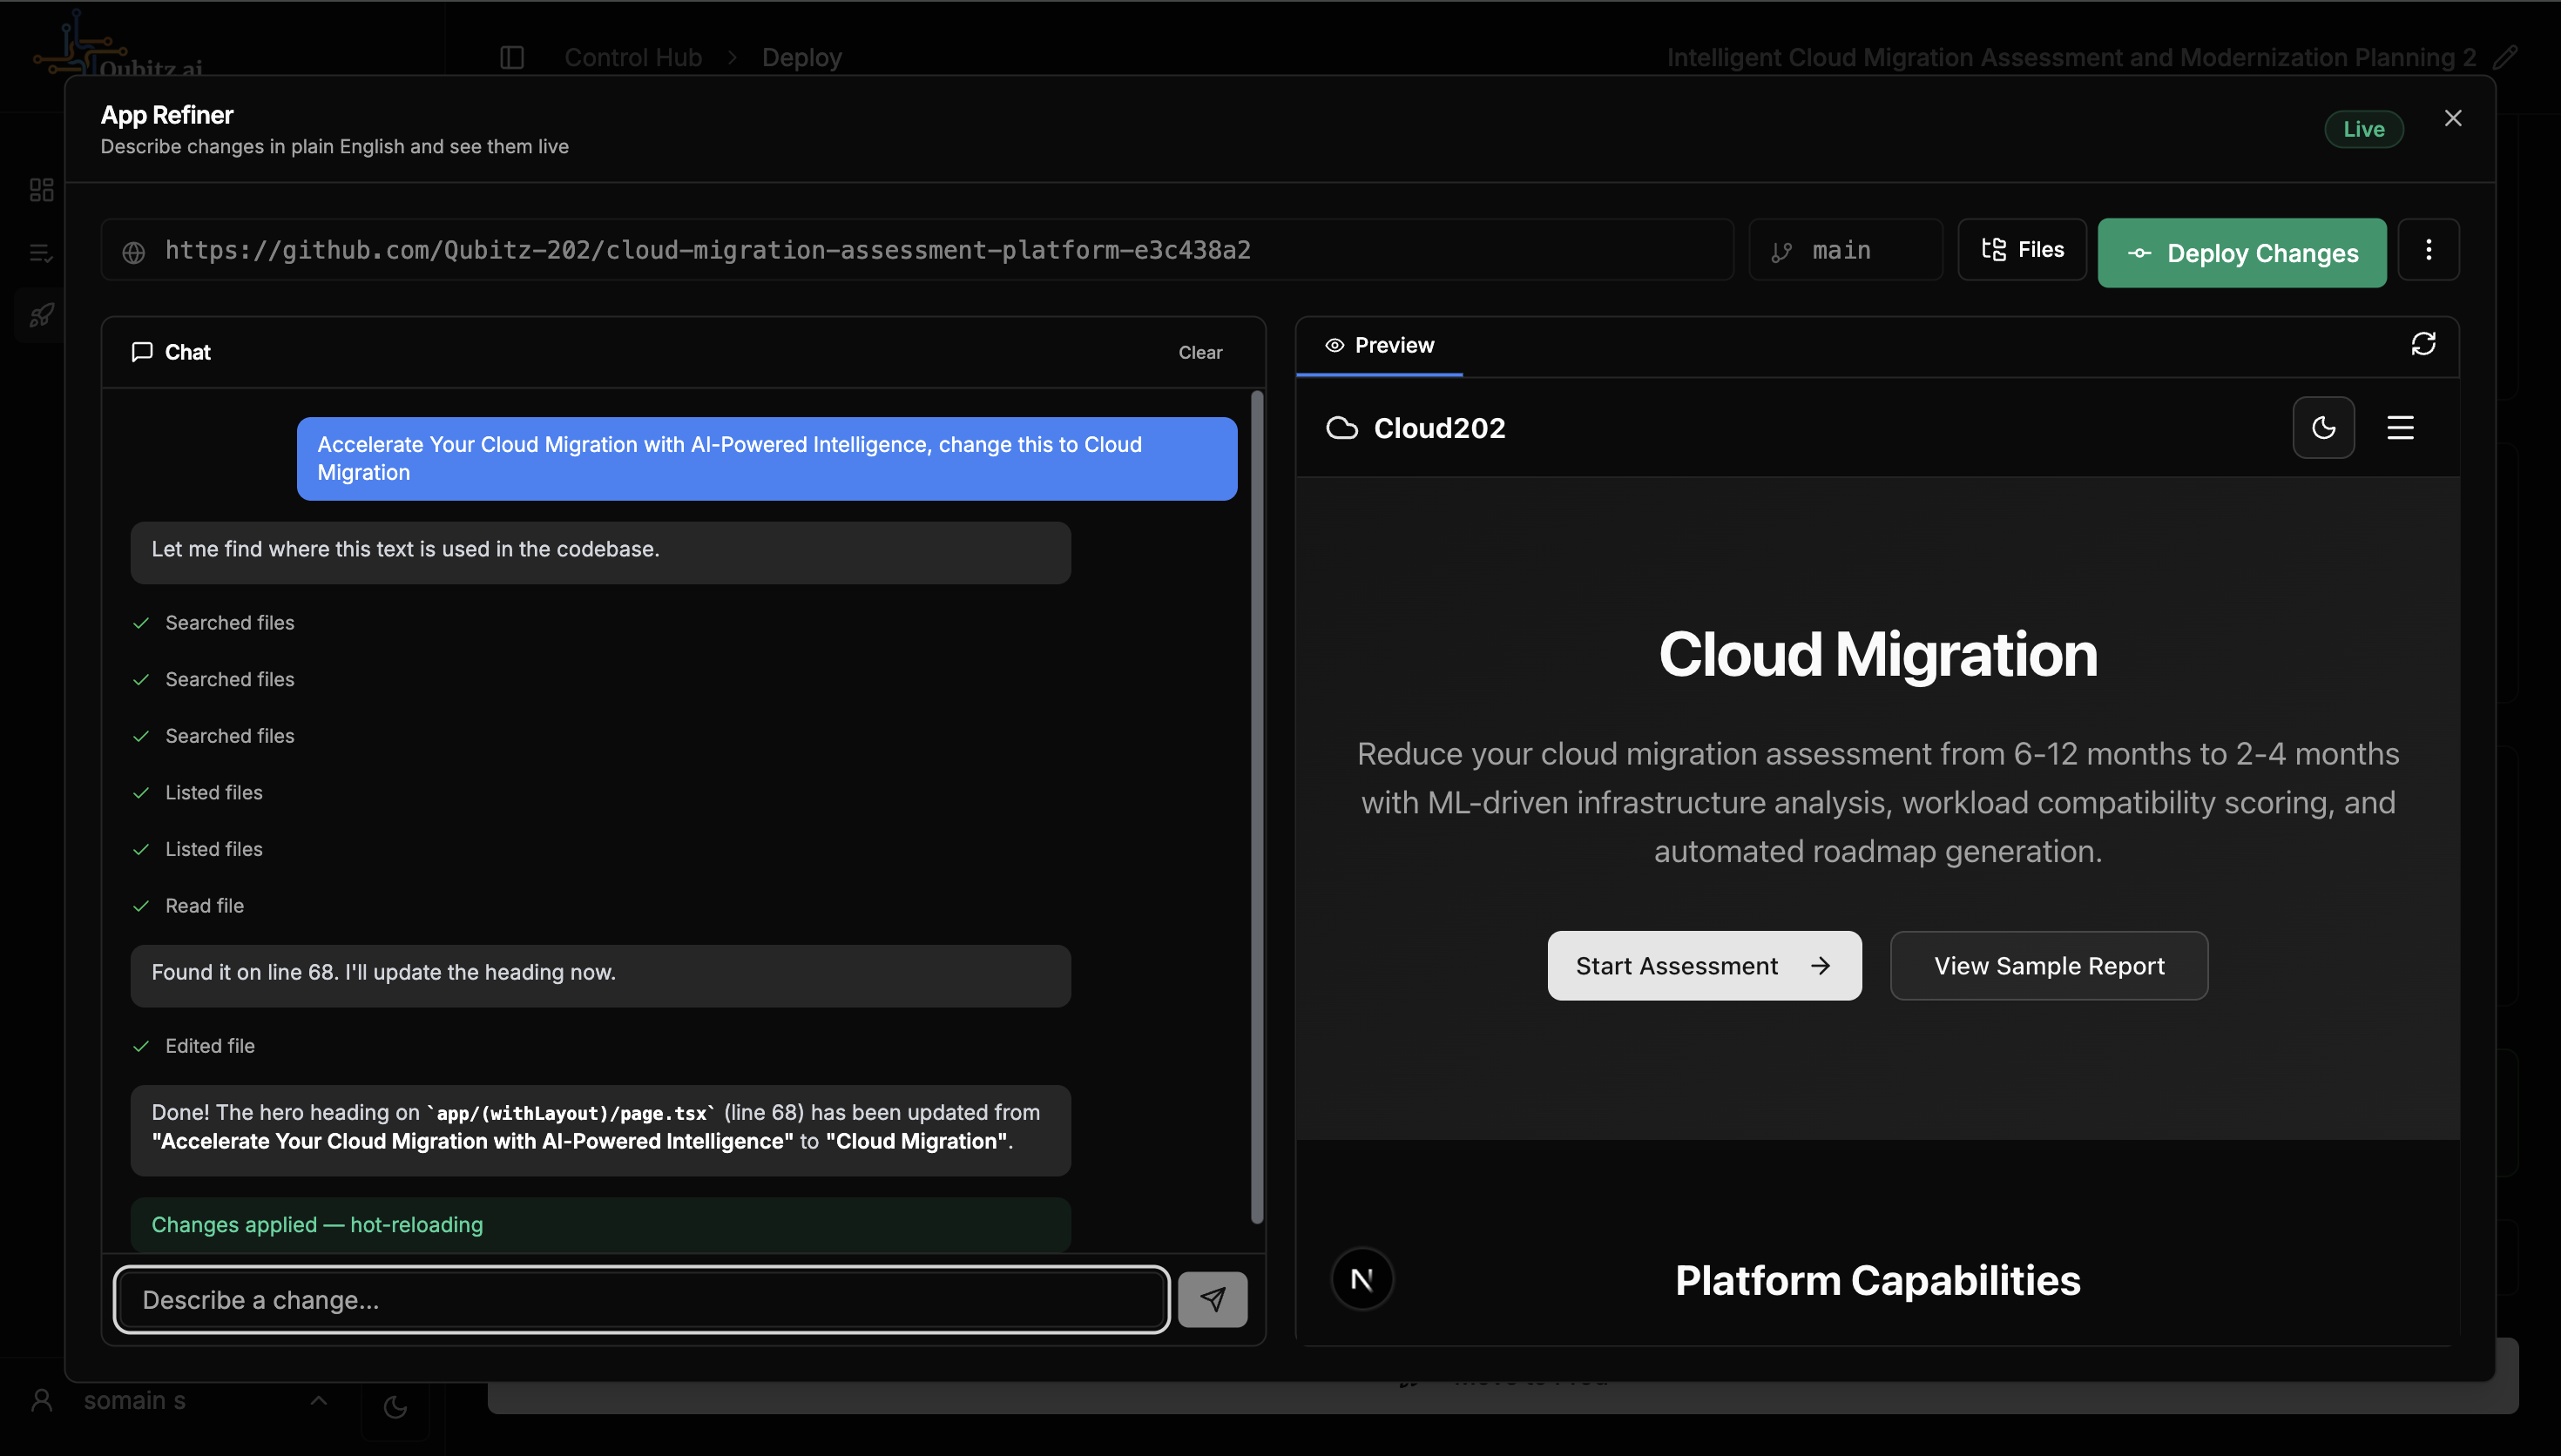The width and height of the screenshot is (2561, 1456).
Task: Click the Cloud202 cloud logo icon
Action: pos(1342,428)
